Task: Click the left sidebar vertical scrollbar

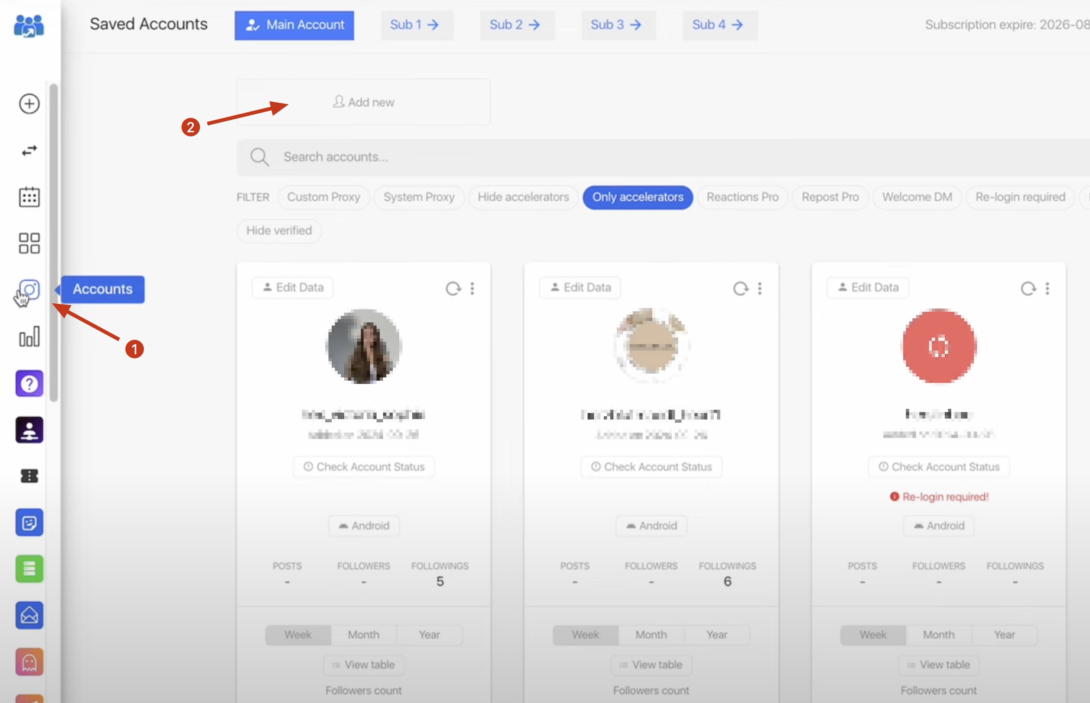Action: [x=54, y=240]
